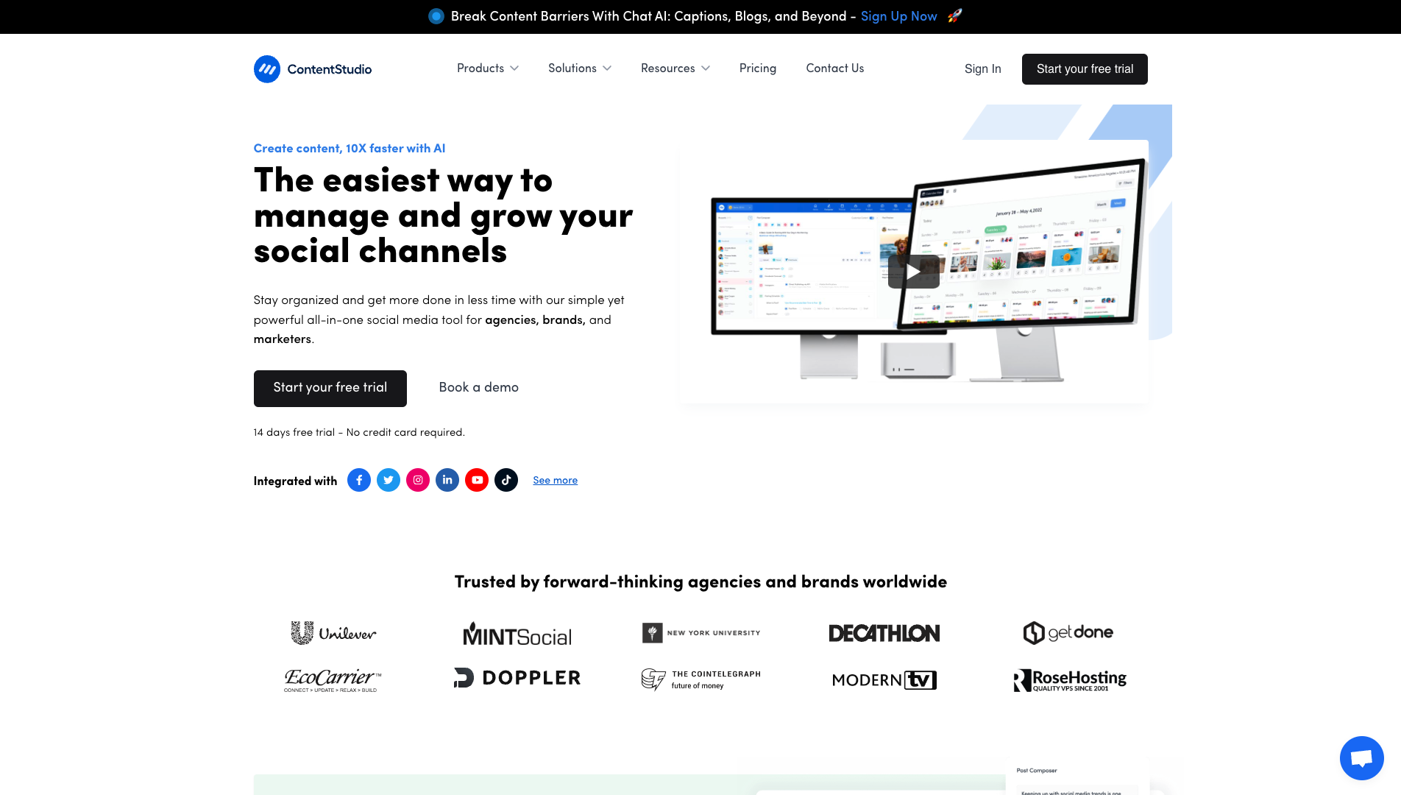Image resolution: width=1401 pixels, height=795 pixels.
Task: Follow the See more integrations link
Action: (x=556, y=480)
